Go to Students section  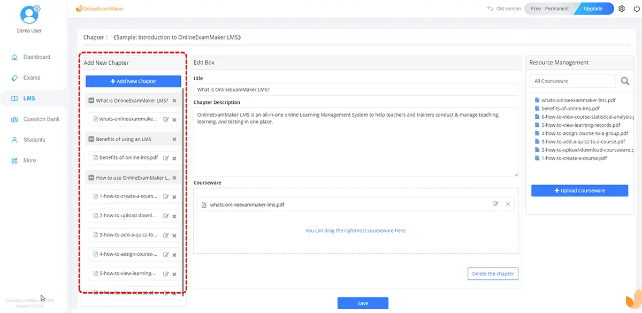coord(34,140)
